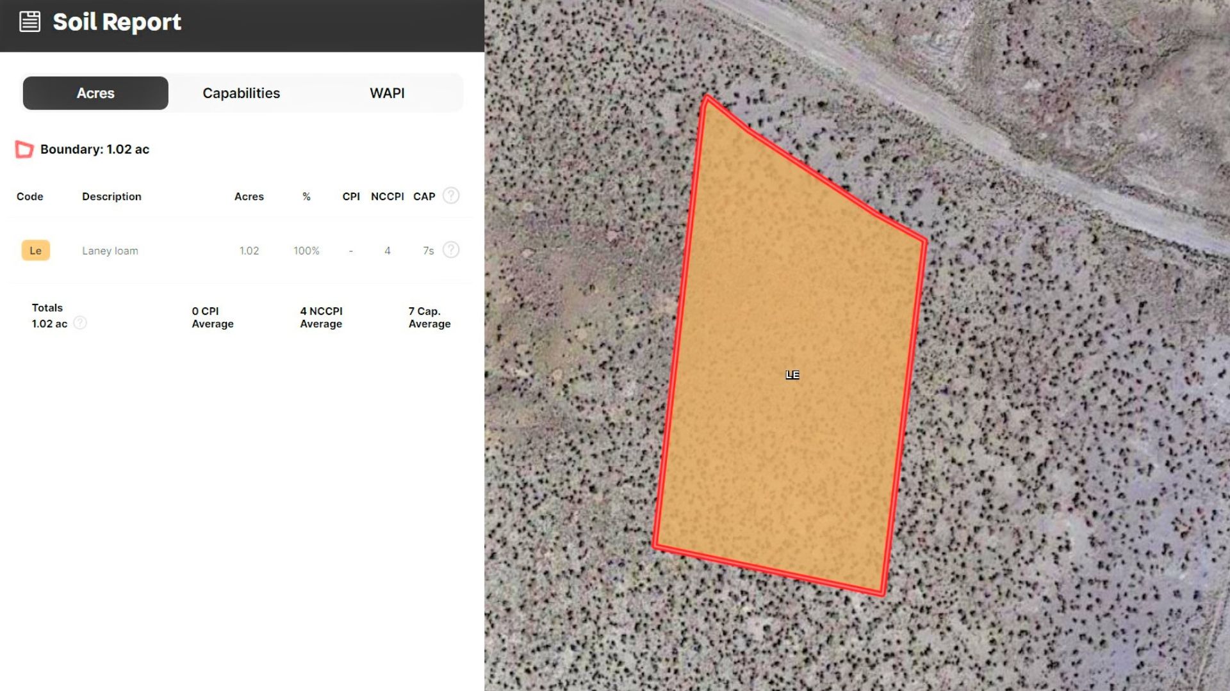Click the NCCPI column header
This screenshot has width=1230, height=691.
tap(387, 196)
